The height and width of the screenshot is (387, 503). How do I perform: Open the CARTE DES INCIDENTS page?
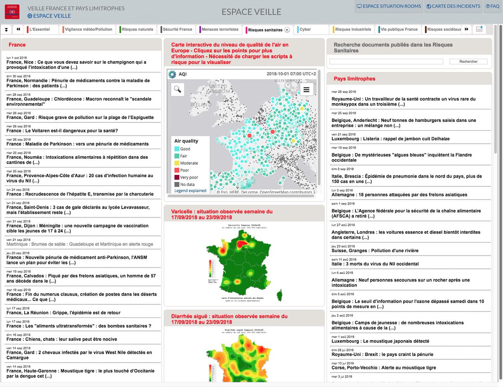pos(453,6)
